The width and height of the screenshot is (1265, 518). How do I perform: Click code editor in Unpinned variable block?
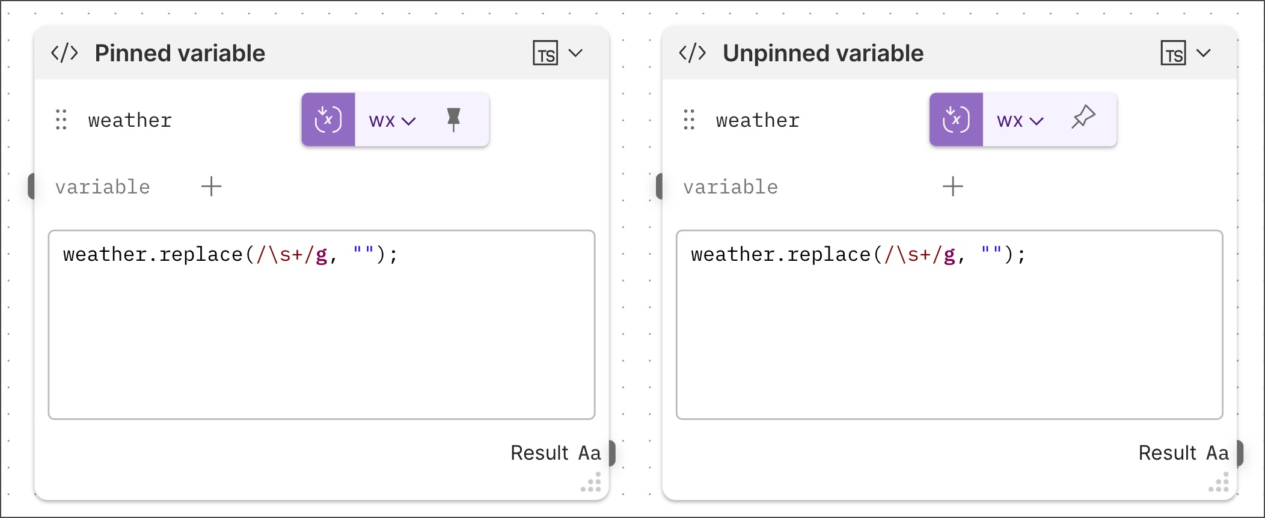[x=949, y=325]
